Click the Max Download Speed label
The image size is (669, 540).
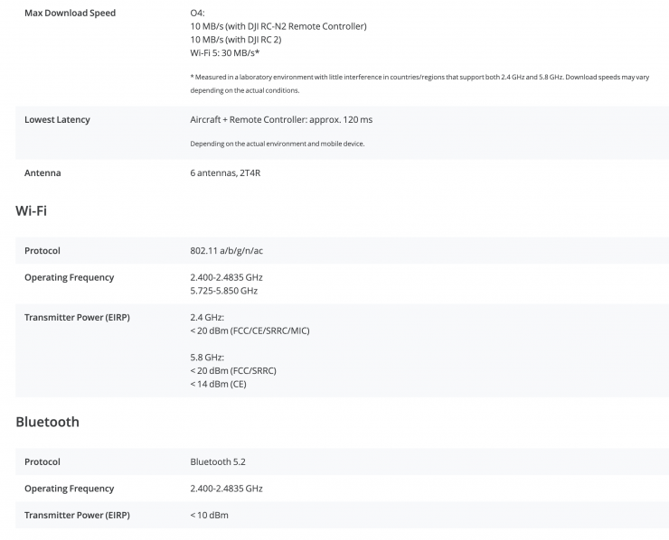(x=70, y=14)
